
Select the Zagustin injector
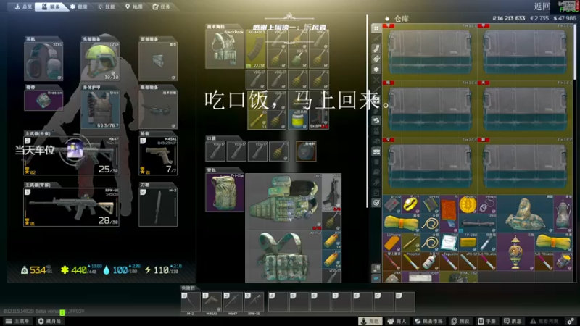coord(449,262)
